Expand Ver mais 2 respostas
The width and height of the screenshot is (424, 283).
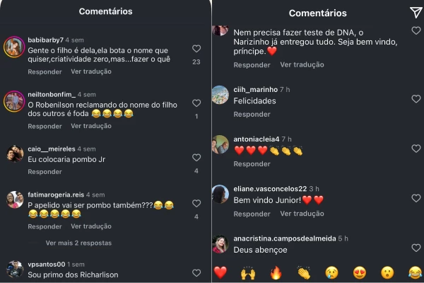point(78,243)
